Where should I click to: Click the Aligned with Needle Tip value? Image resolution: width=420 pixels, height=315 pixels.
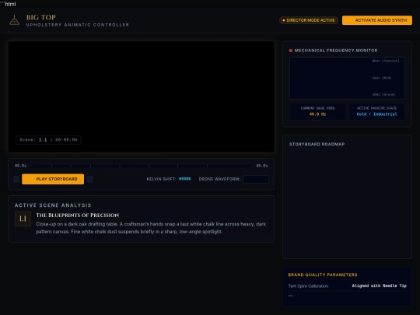[x=380, y=285]
